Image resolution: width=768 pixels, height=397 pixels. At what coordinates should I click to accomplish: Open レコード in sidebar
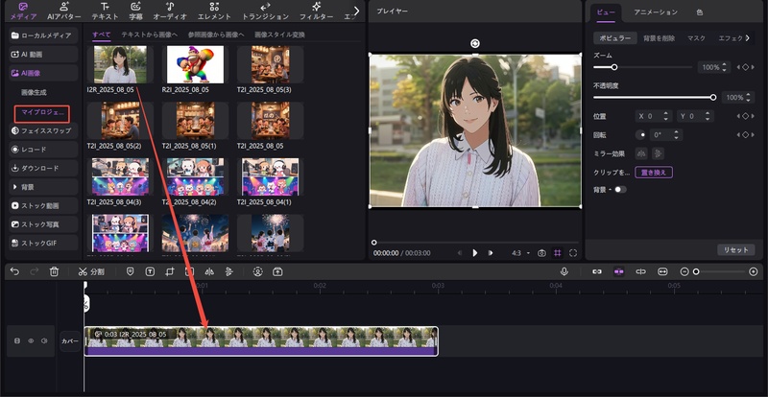point(43,150)
